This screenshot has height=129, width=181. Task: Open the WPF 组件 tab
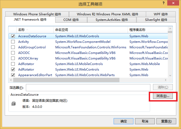click(x=161, y=14)
